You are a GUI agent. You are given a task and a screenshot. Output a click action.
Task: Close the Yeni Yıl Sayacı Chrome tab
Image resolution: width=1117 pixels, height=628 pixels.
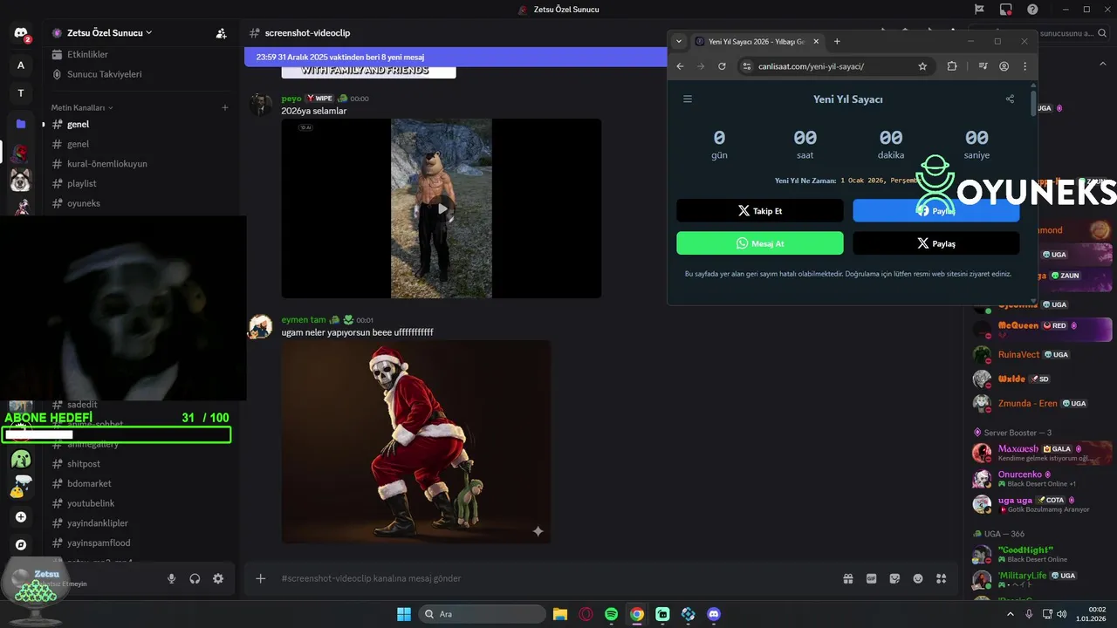click(x=816, y=41)
